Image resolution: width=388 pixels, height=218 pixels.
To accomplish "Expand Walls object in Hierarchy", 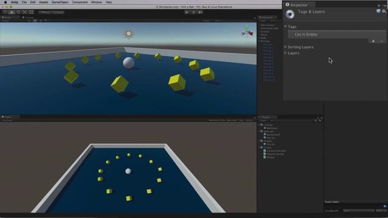I will coord(259,38).
